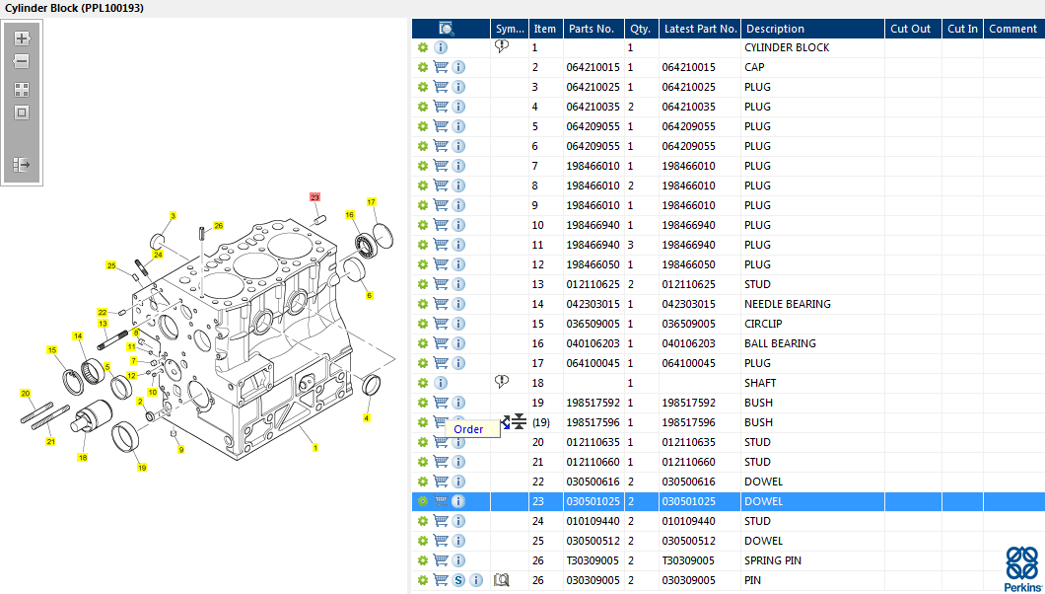This screenshot has height=594, width=1045.
Task: Click the book symbol on item 26 PIN
Action: click(x=502, y=580)
